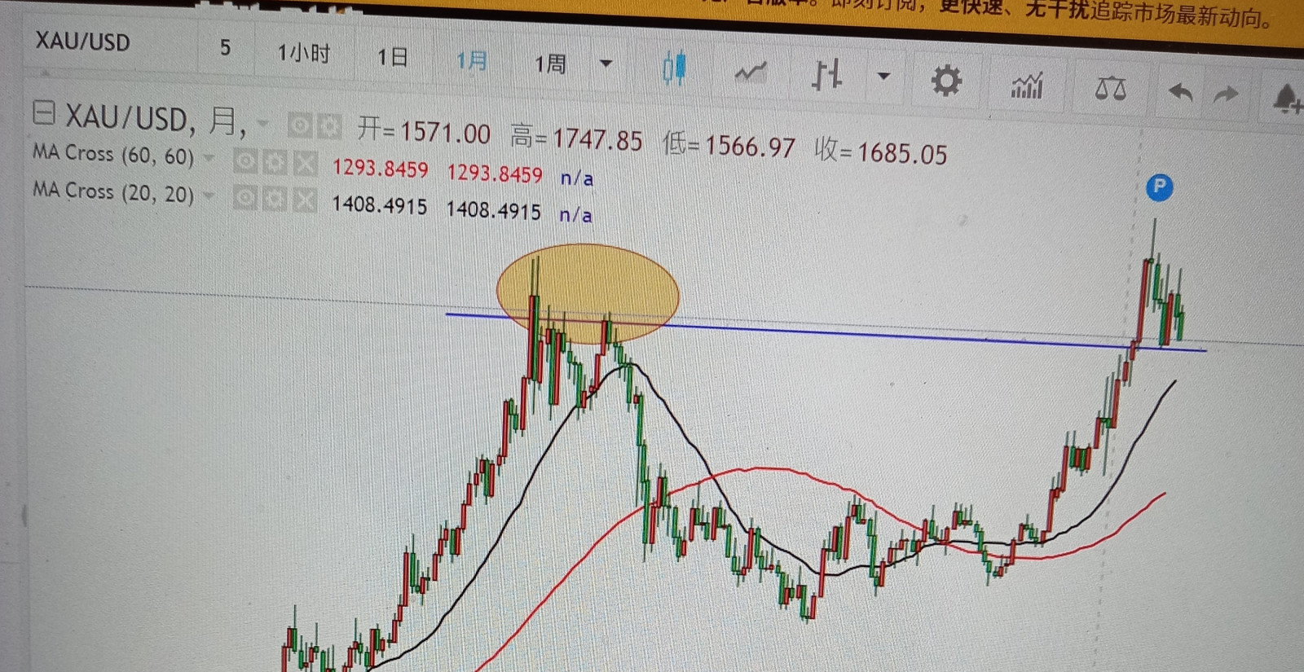Screen dimensions: 1304x672
Task: Toggle visibility eye of XAU/USD series
Action: point(300,125)
